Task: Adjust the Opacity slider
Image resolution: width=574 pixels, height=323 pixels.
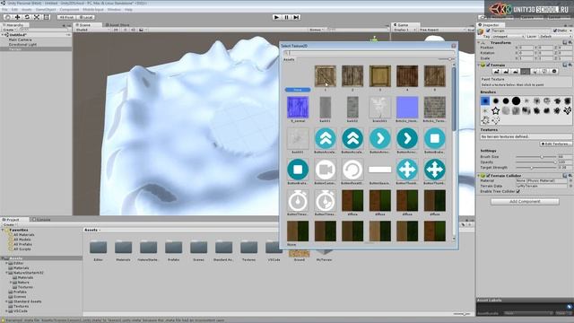Action: [536, 161]
